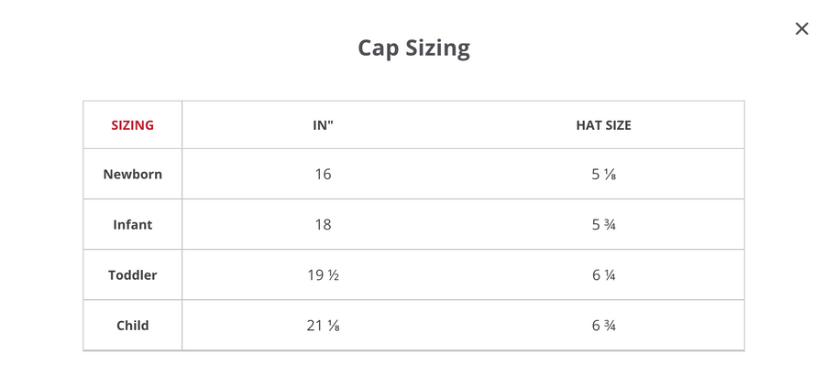Select the Infant row label
The image size is (825, 386).
[133, 224]
